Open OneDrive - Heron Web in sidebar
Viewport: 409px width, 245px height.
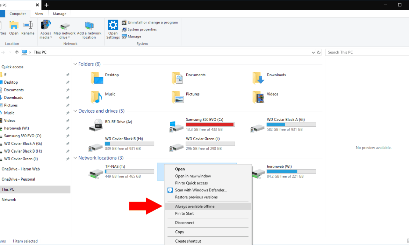tap(21, 169)
